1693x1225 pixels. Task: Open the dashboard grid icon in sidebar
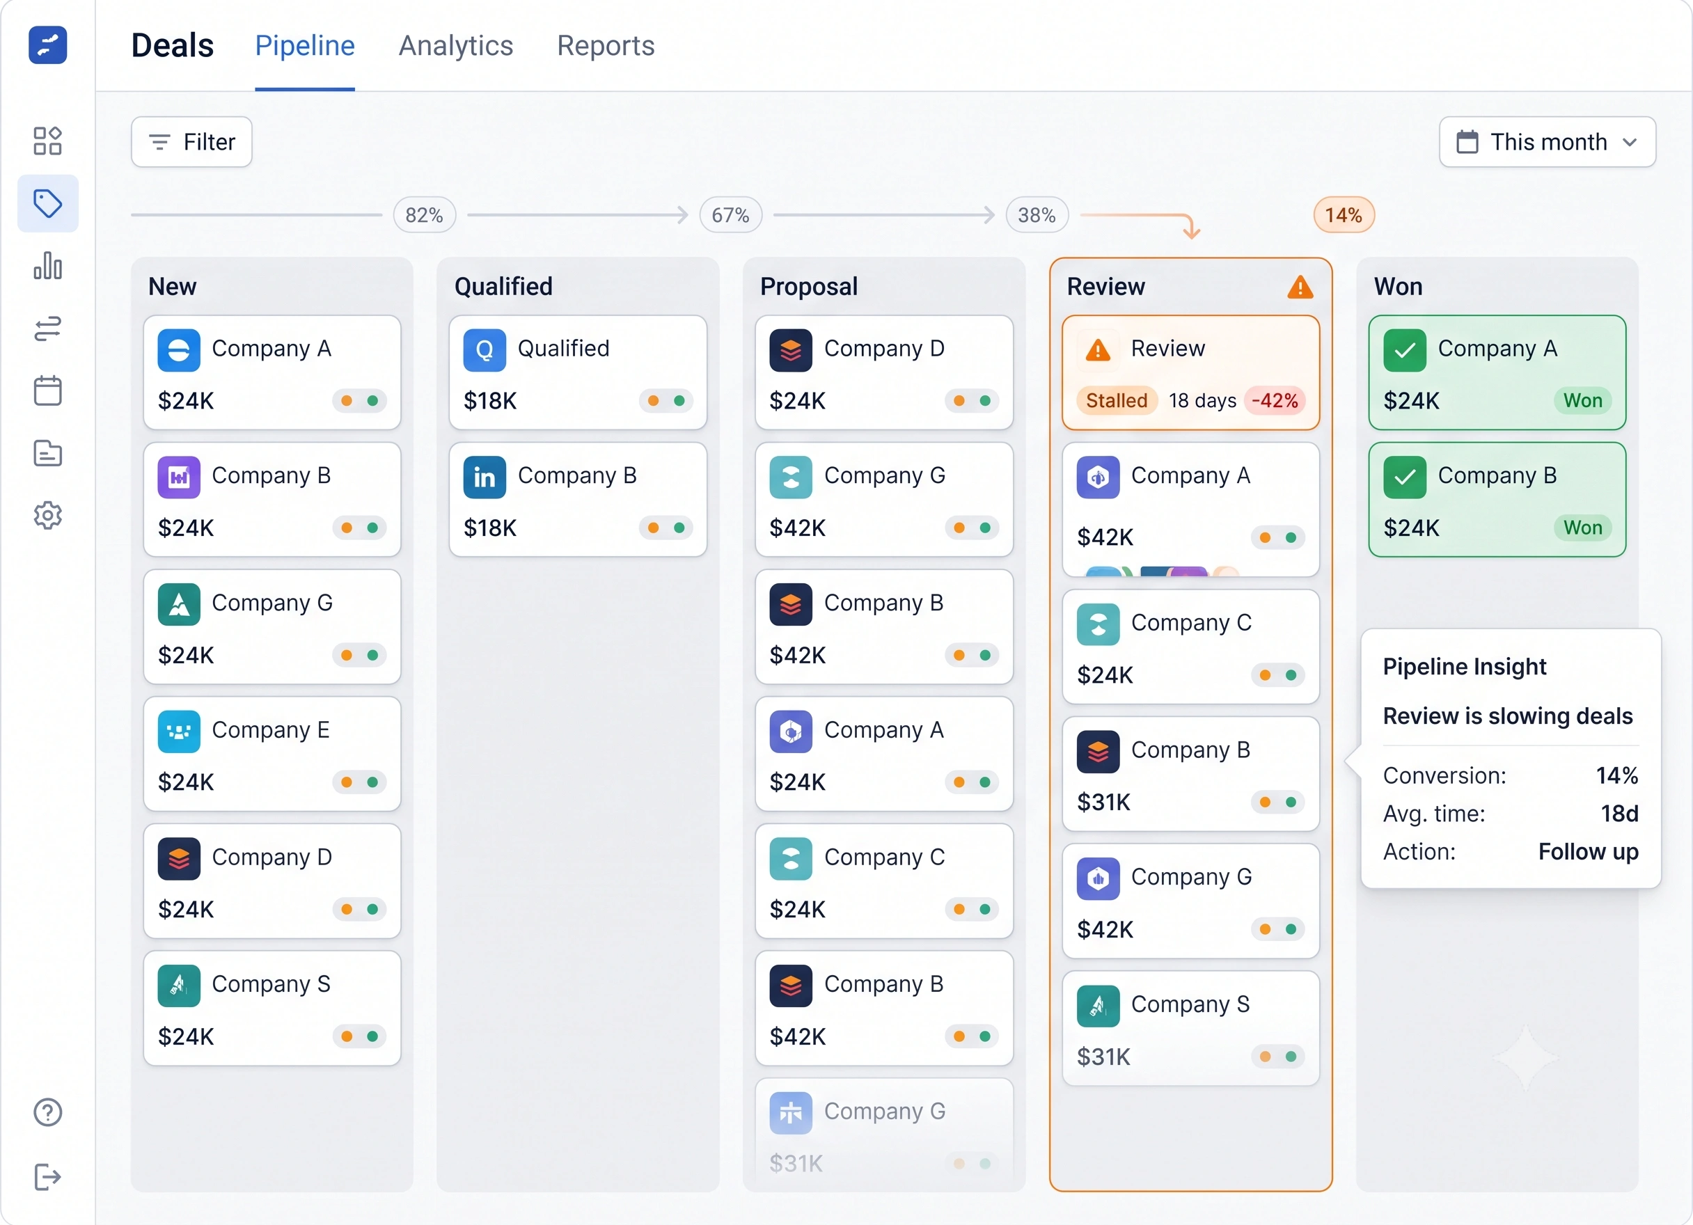[x=48, y=141]
